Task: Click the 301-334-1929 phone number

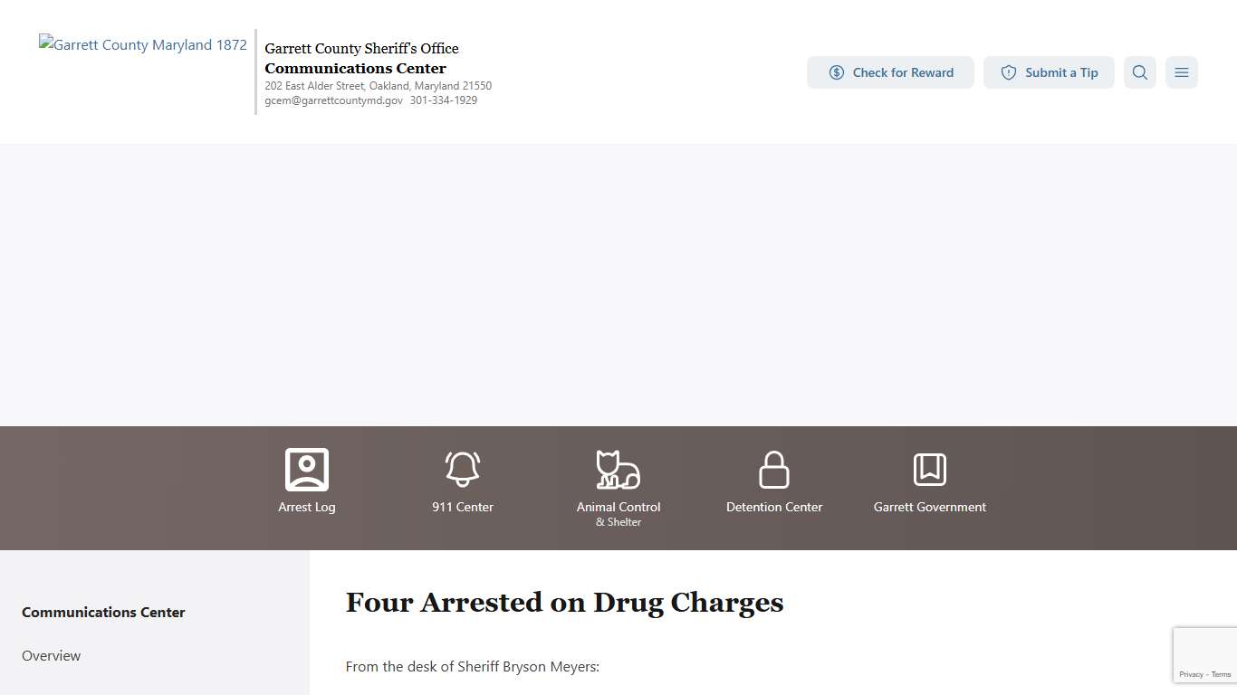Action: [444, 100]
